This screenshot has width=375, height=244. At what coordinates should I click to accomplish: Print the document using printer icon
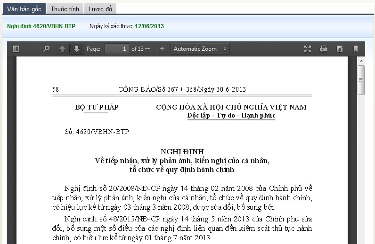pos(324,49)
